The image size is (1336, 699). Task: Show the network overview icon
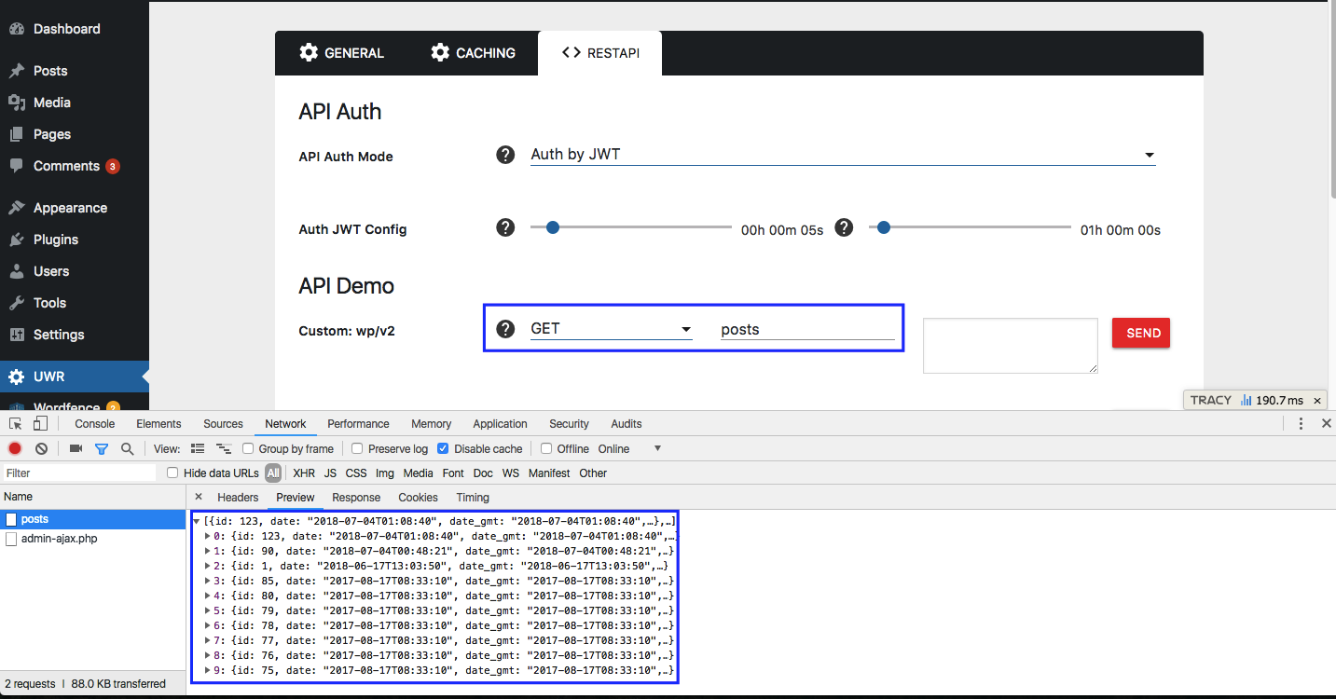pyautogui.click(x=224, y=448)
